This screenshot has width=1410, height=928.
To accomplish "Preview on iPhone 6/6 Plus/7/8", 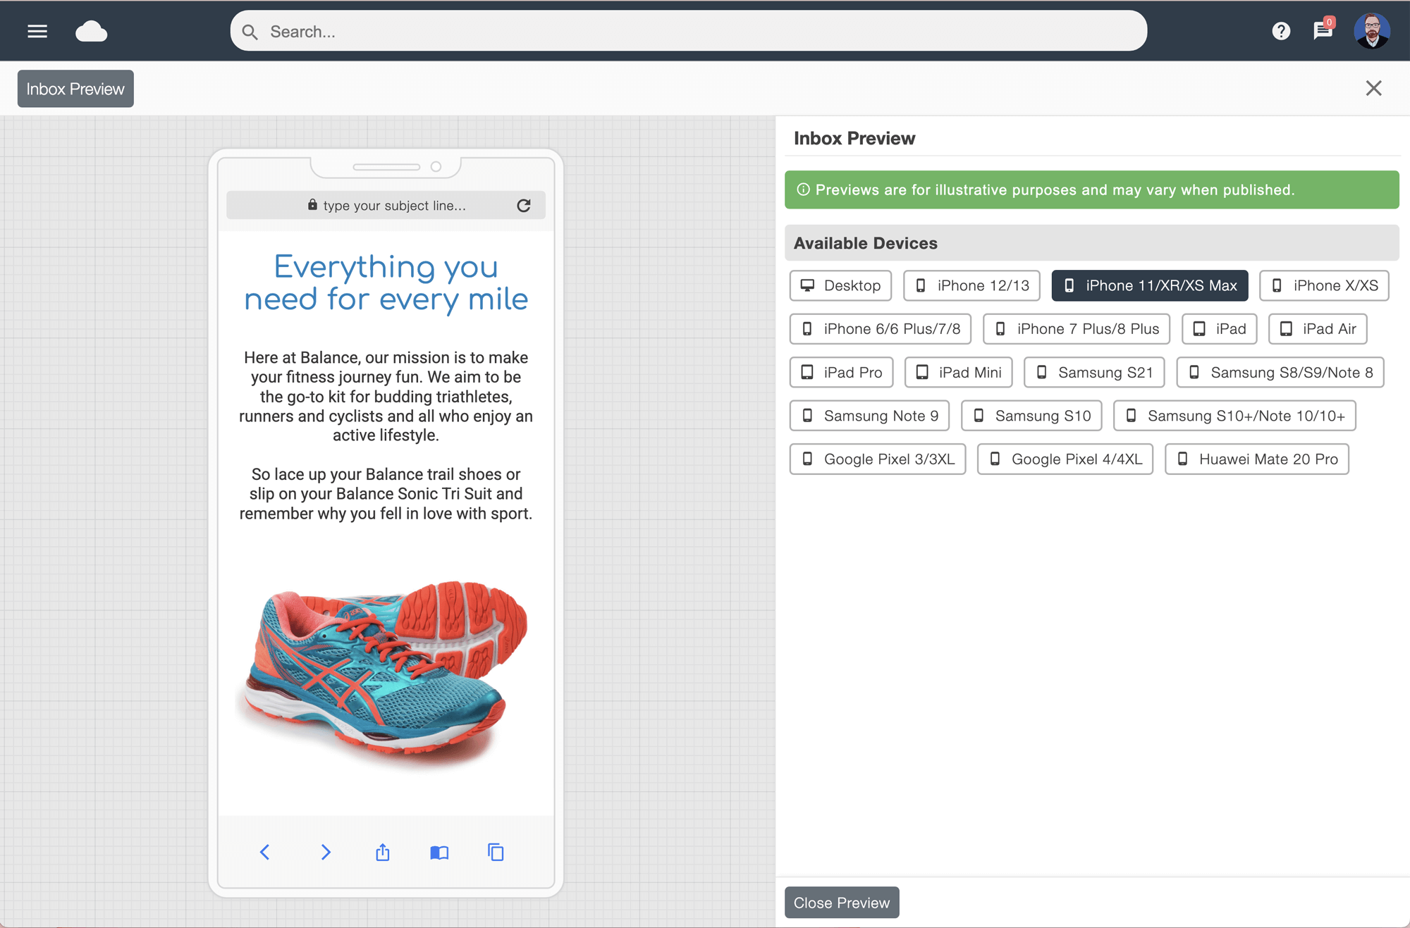I will coord(880,329).
